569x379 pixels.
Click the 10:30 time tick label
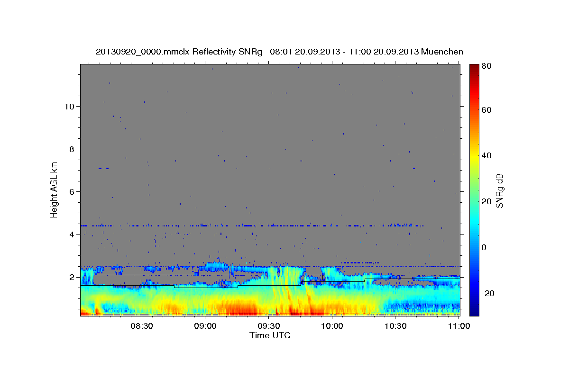point(395,326)
